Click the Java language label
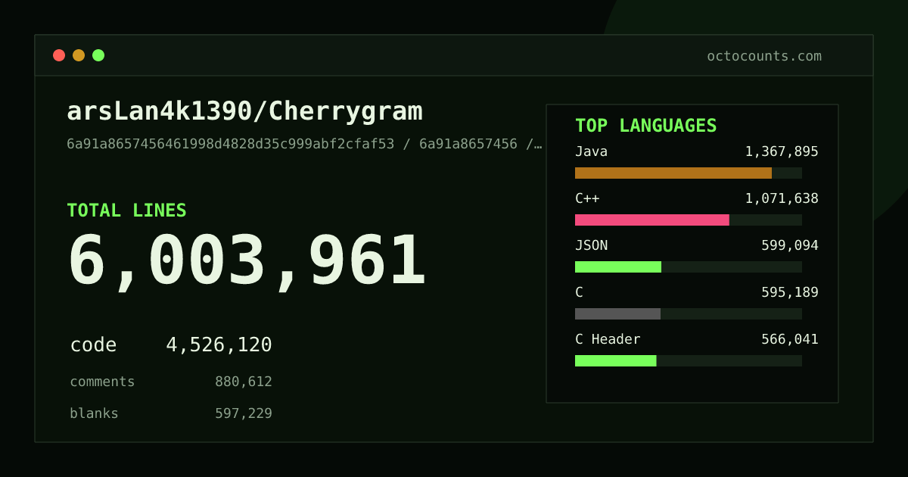Screen dimensions: 908x477 [591, 151]
